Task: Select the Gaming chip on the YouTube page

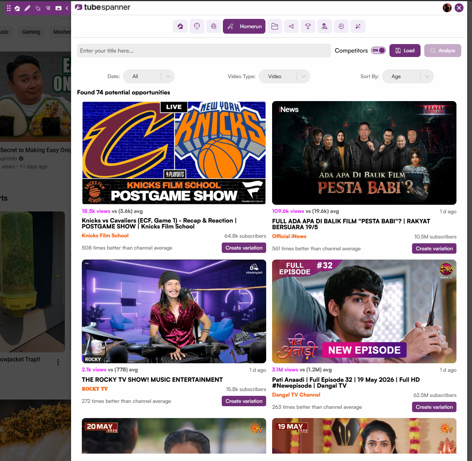Action: (31, 32)
